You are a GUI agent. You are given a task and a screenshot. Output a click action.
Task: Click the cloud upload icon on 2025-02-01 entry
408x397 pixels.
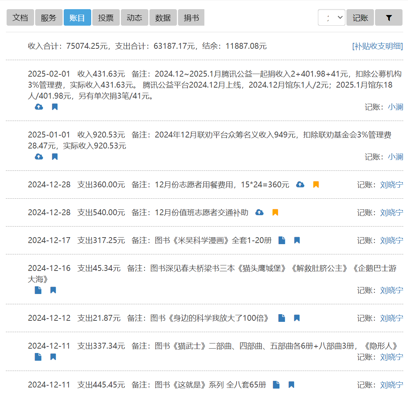tap(39, 107)
